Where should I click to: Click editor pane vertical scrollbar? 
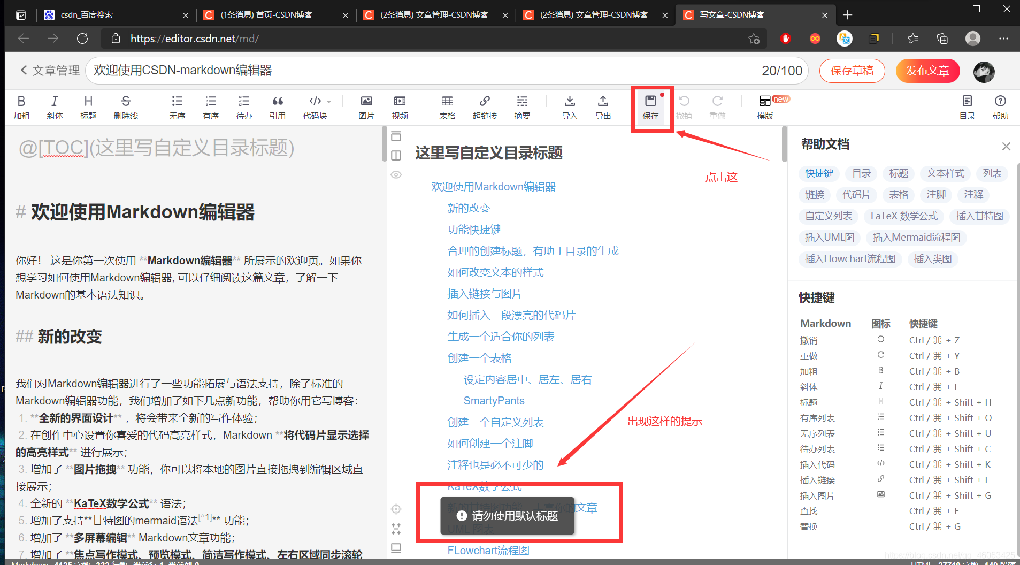tap(384, 143)
